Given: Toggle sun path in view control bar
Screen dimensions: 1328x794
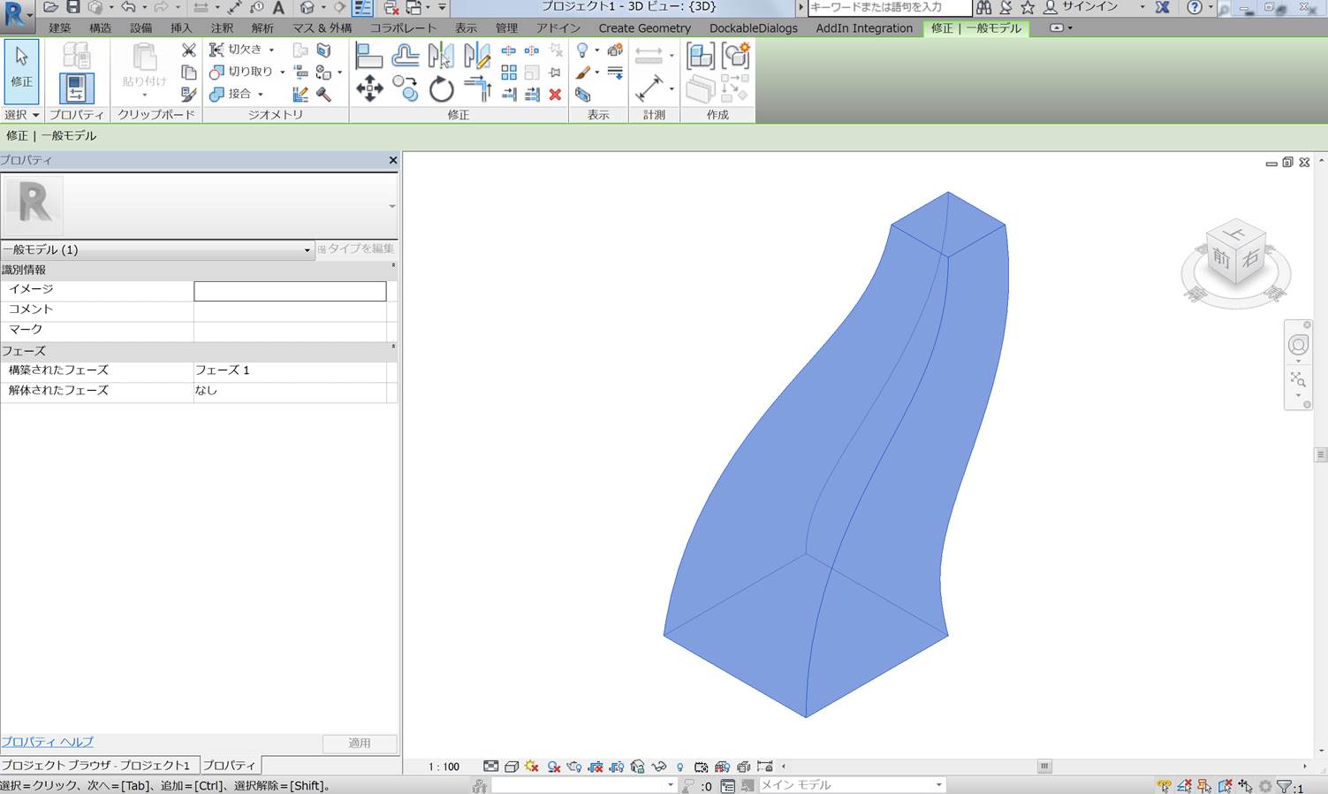Looking at the screenshot, I should pyautogui.click(x=531, y=767).
